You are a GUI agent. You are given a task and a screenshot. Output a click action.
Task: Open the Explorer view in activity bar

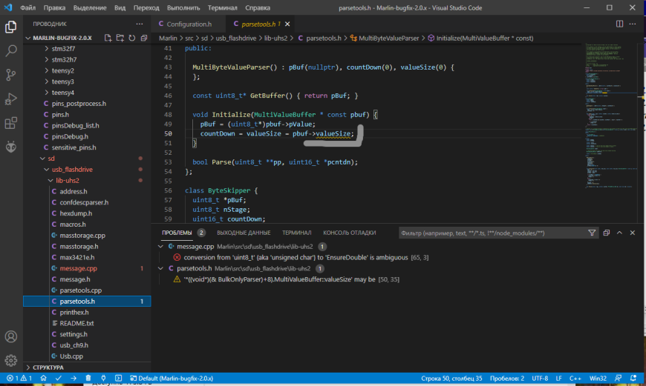10,27
